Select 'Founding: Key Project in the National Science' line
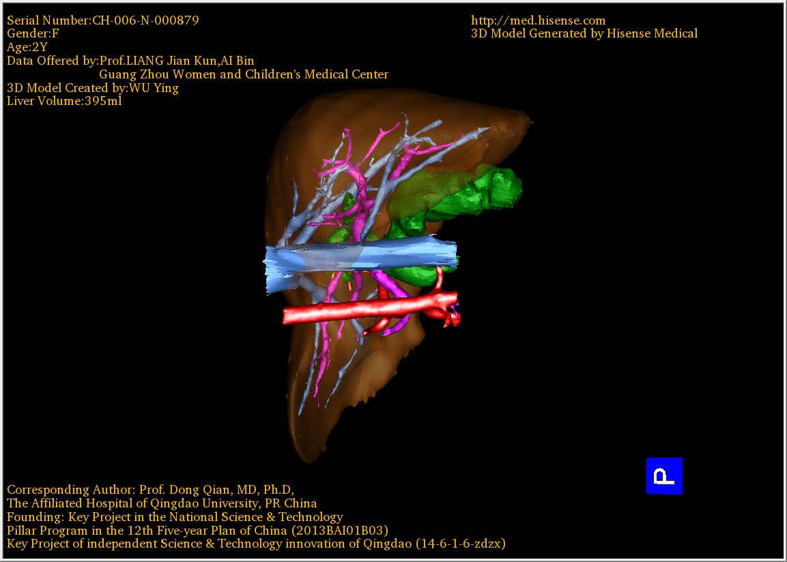The width and height of the screenshot is (787, 562). pos(175,517)
